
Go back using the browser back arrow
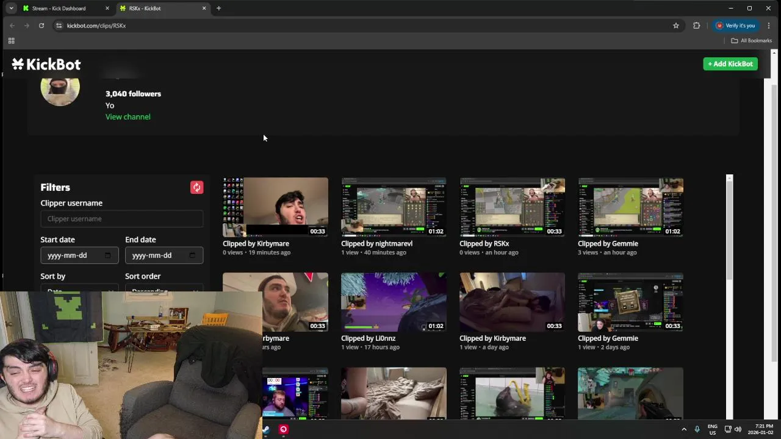(12, 26)
